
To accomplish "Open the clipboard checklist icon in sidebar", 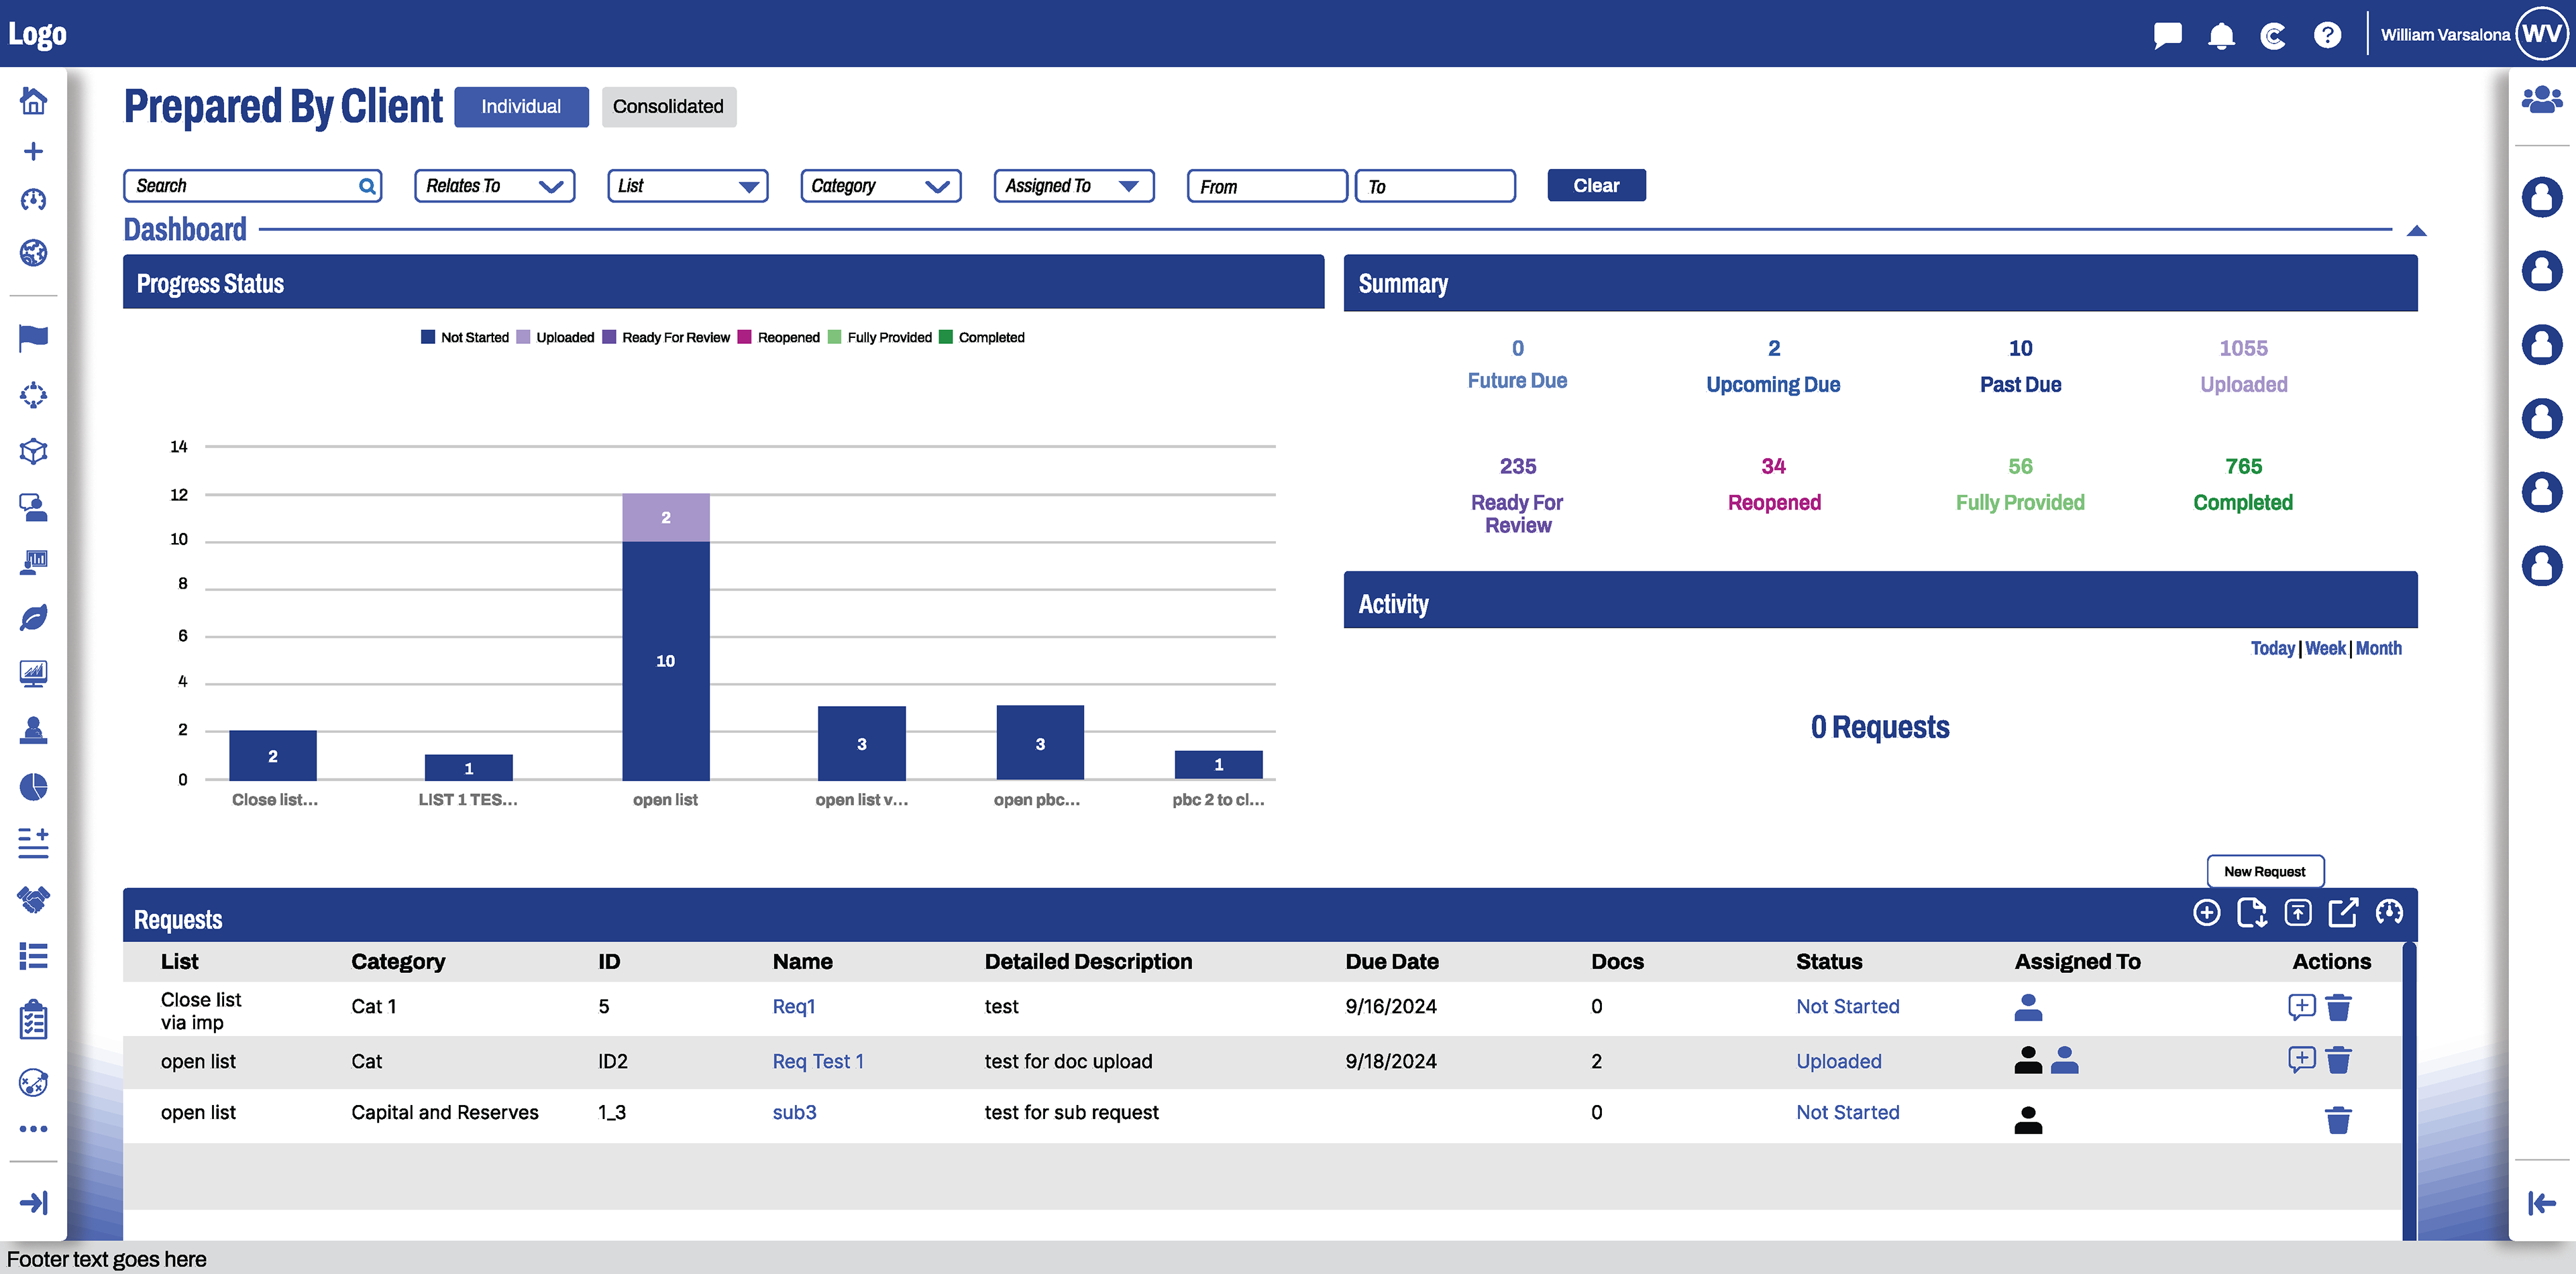I will [x=33, y=1020].
